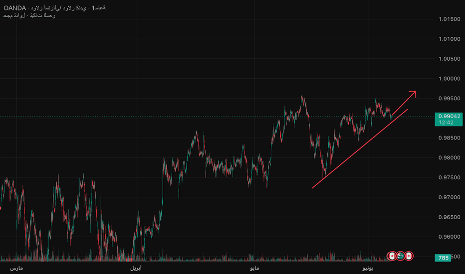The image size is (465, 274).
Task: Click the chart subtitle text below OANDA
Action: pyautogui.click(x=29, y=15)
